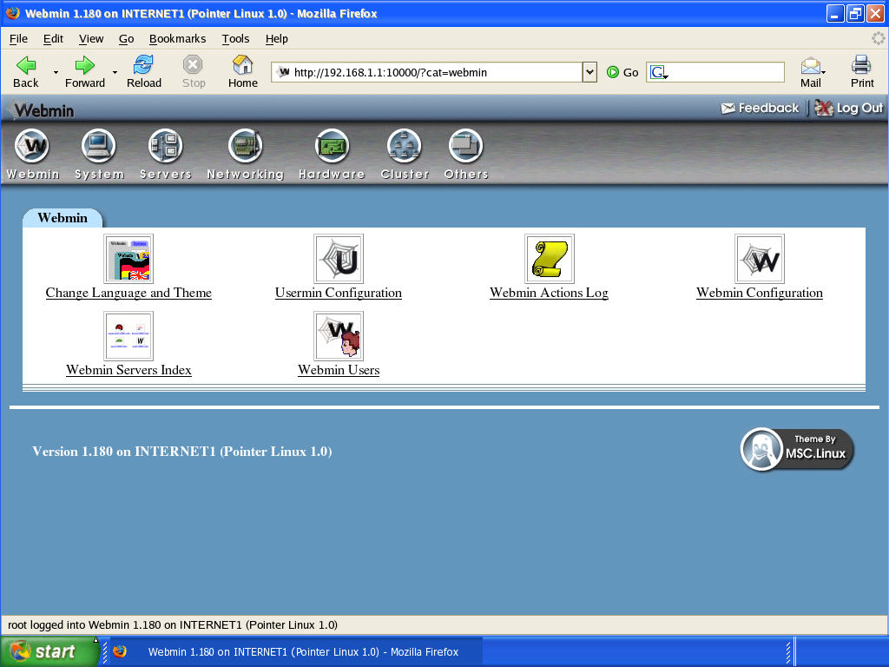889x667 pixels.
Task: Open the address bar URL dropdown
Action: coord(589,72)
